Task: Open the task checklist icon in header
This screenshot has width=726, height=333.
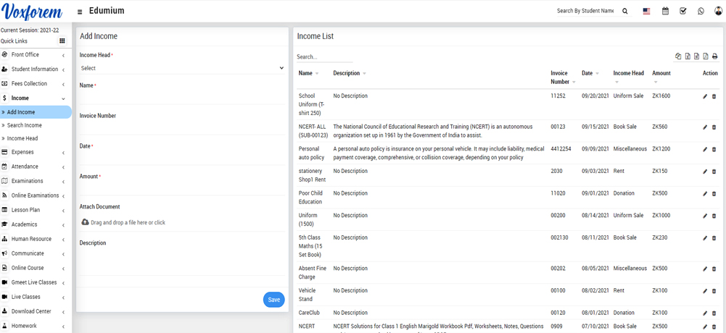Action: [x=682, y=12]
